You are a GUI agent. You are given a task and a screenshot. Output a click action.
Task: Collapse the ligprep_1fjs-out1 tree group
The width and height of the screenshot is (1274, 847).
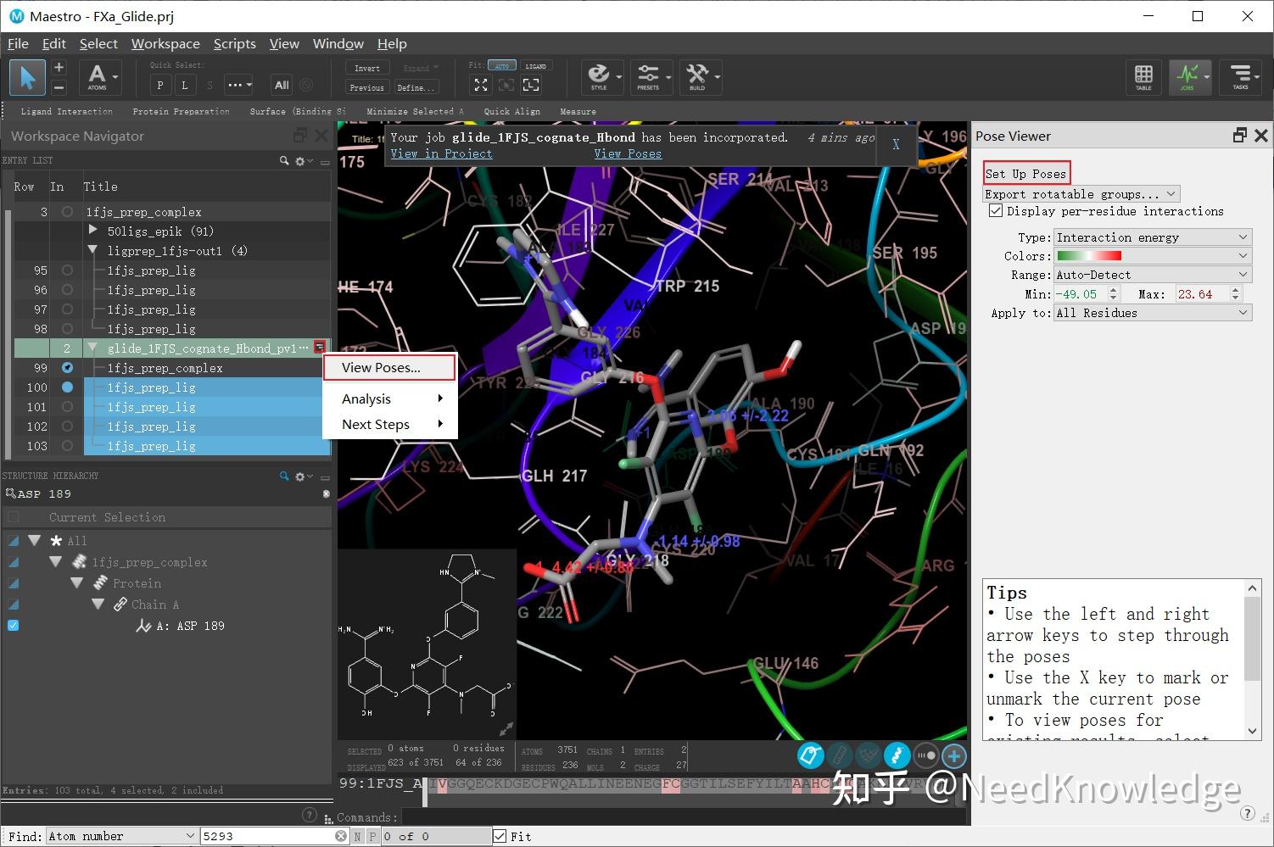[x=92, y=250]
